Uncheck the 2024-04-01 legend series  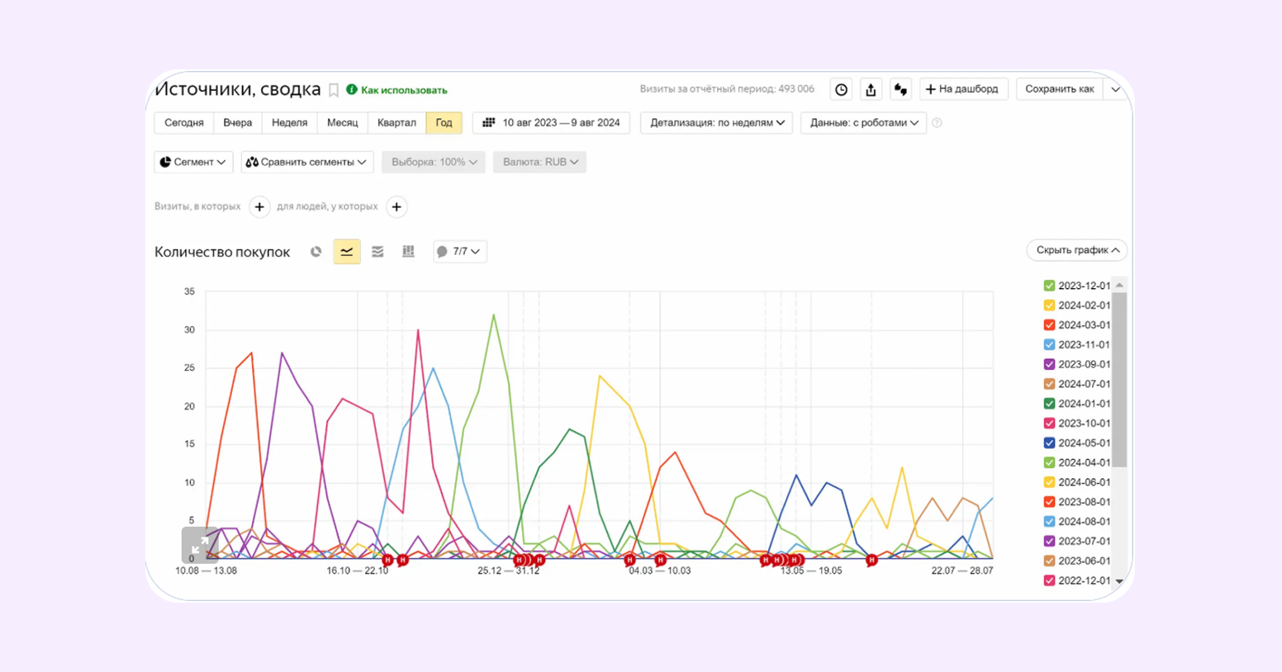click(1049, 463)
